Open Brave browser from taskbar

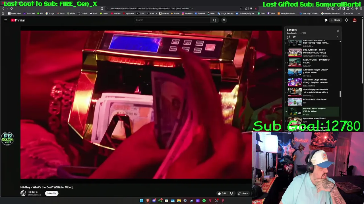(148, 201)
